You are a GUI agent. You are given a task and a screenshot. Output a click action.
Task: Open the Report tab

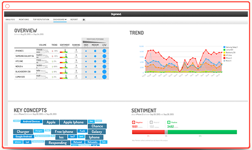[74, 20]
